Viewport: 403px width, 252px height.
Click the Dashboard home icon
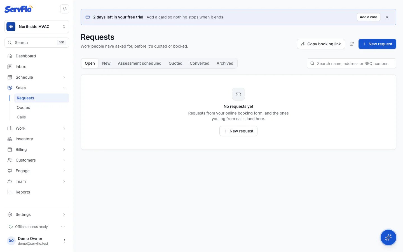[x=10, y=56]
